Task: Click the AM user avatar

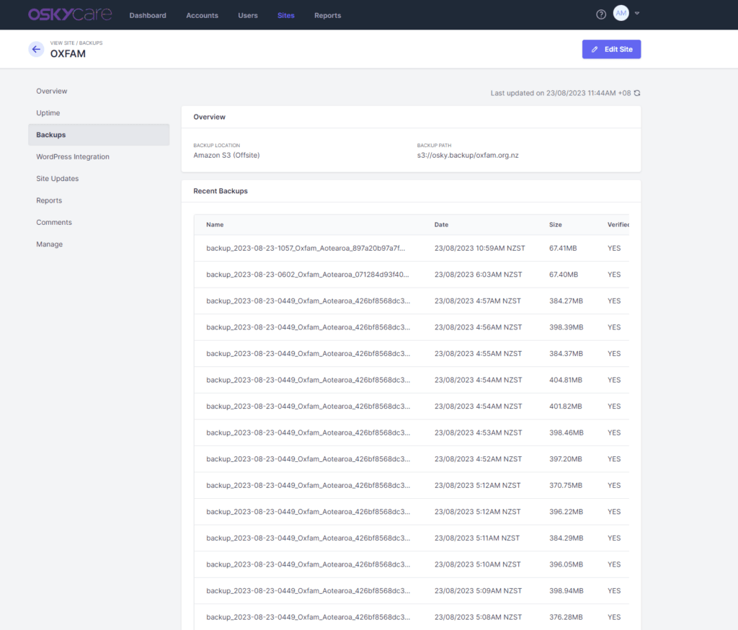Action: [621, 14]
